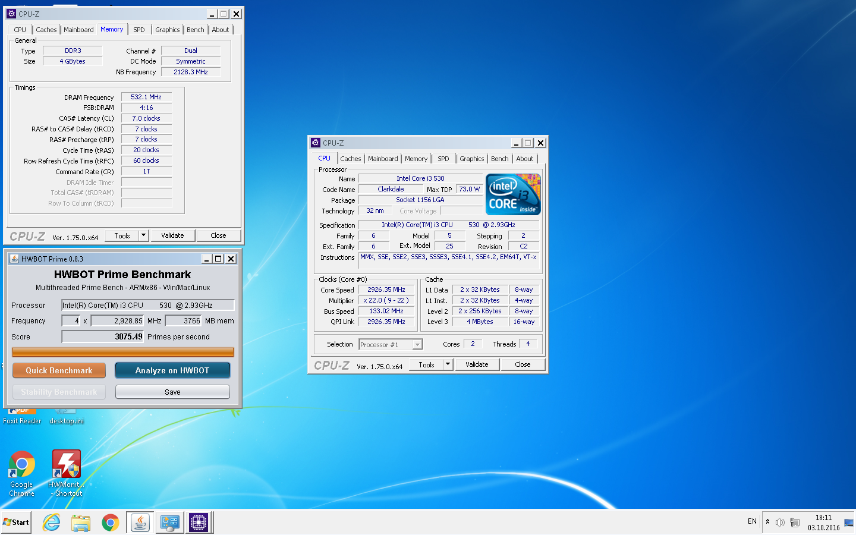
Task: Launch Chrome from the taskbar
Action: (x=110, y=523)
